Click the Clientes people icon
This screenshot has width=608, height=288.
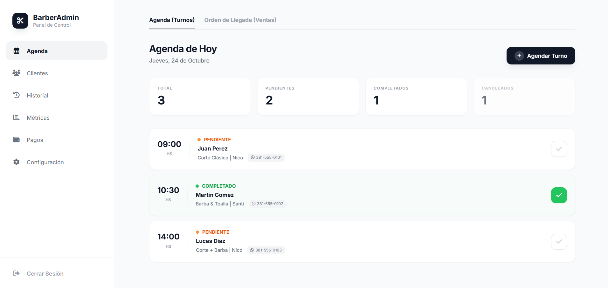17,73
